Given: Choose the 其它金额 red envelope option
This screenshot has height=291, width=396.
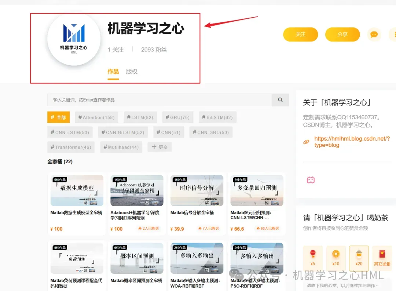Looking at the screenshot, I should (x=382, y=258).
